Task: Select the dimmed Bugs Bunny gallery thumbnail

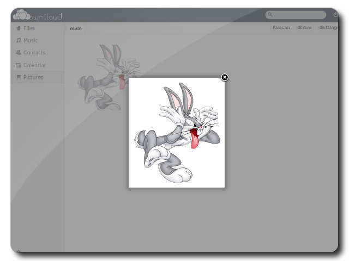Action: [x=109, y=76]
